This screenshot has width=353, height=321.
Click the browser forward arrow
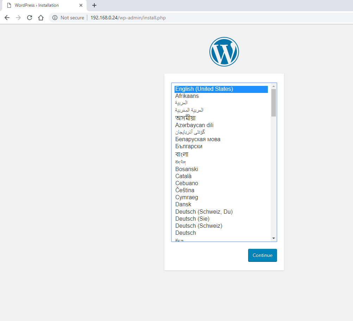pyautogui.click(x=18, y=18)
